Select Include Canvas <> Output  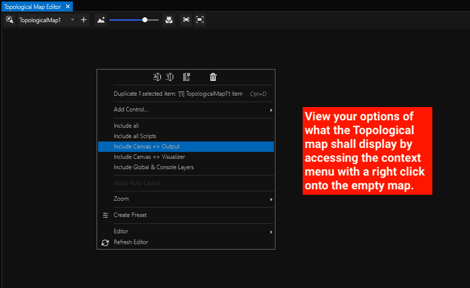[x=146, y=146]
